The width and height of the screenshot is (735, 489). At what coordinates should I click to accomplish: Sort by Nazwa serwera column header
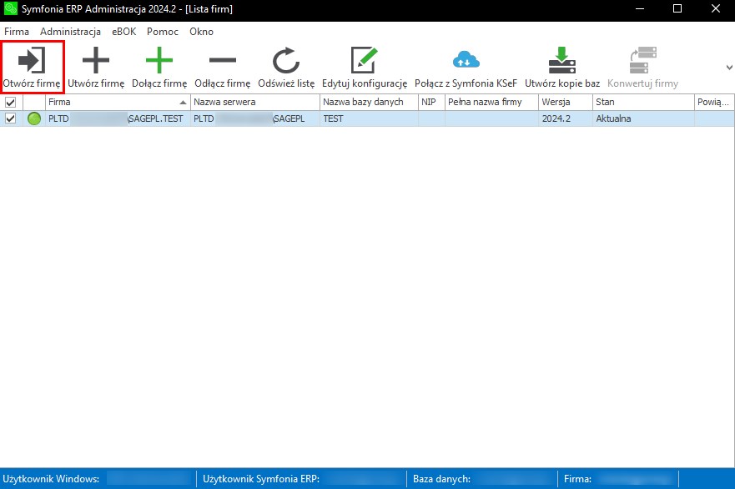pyautogui.click(x=255, y=102)
